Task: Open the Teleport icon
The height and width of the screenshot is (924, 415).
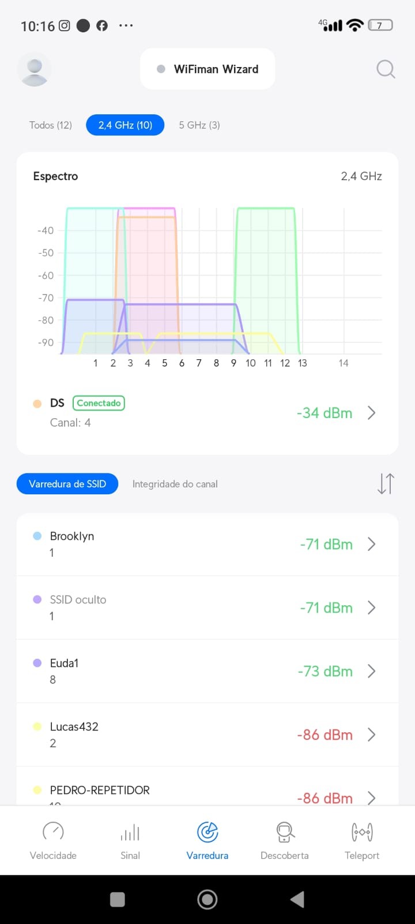Action: tap(362, 832)
